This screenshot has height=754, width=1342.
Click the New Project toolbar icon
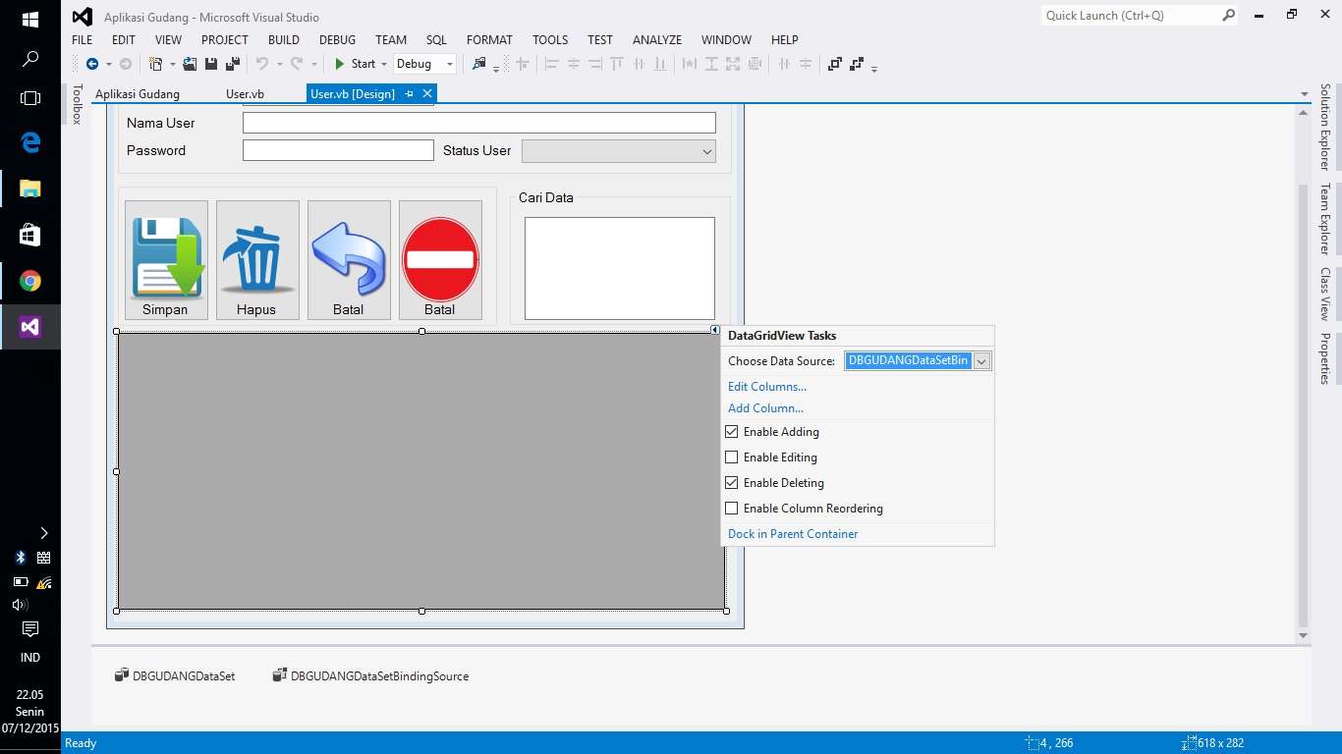point(155,64)
